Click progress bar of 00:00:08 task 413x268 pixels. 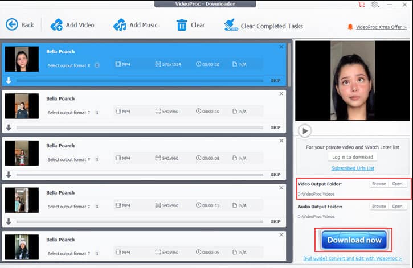140,175
